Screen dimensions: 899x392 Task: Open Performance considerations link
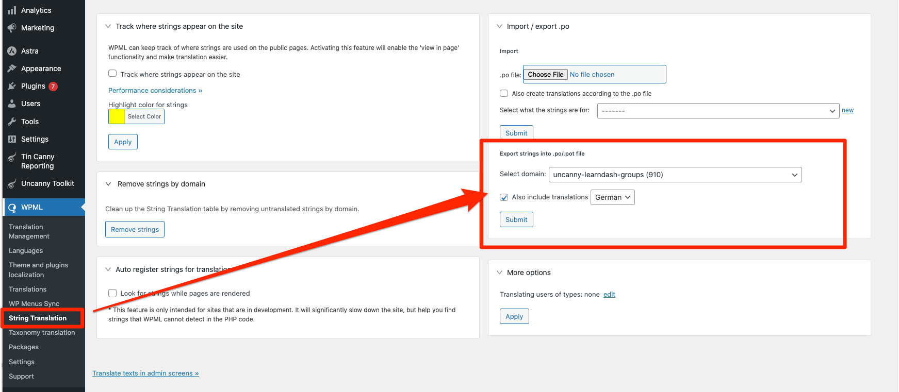pos(155,90)
